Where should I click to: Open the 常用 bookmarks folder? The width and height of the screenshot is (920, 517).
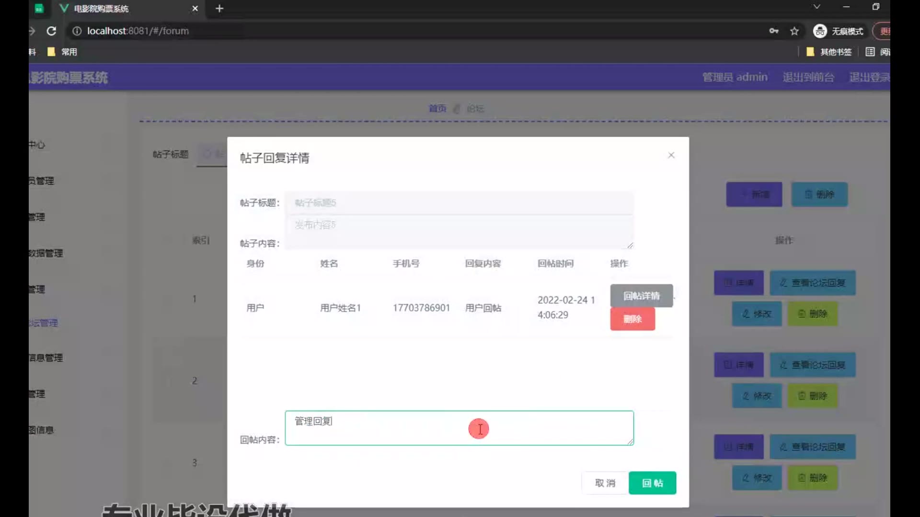pos(63,52)
